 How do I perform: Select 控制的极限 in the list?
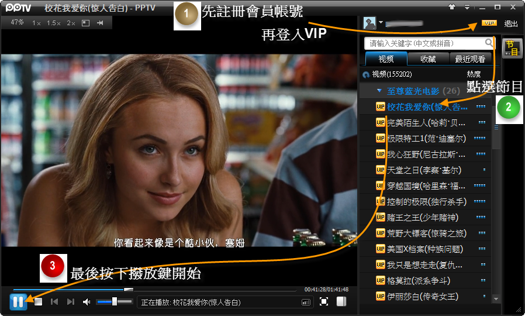click(427, 201)
